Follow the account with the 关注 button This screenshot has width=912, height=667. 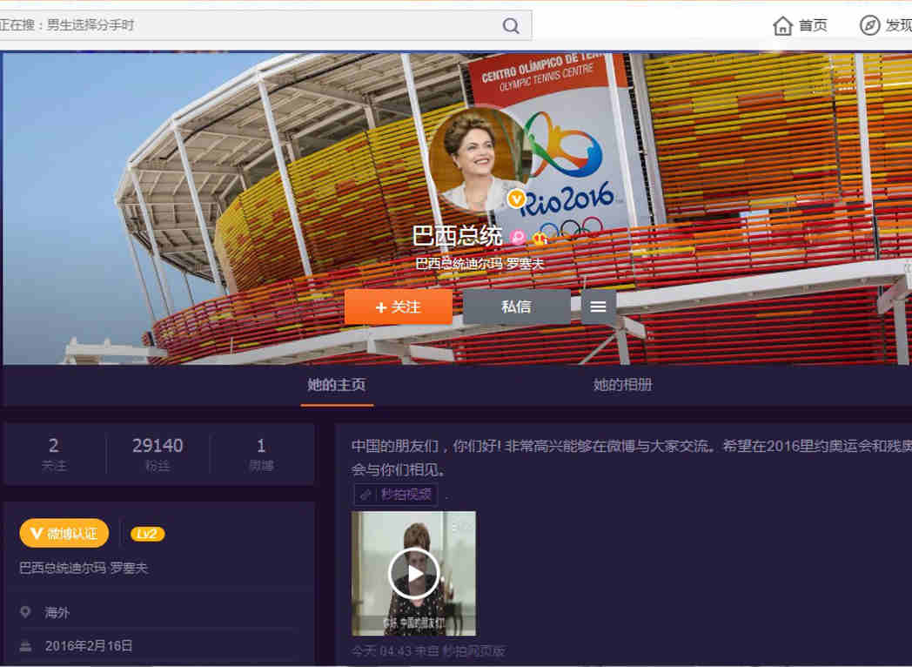tap(398, 307)
